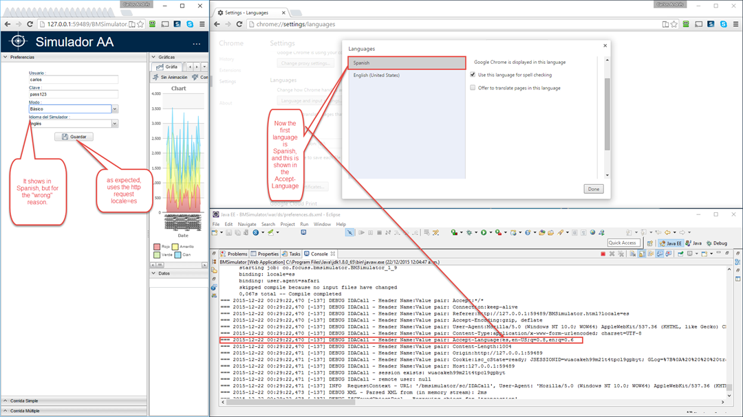Click the Eclipse selection arrow tool icon
This screenshot has width=743, height=417.
point(349,232)
